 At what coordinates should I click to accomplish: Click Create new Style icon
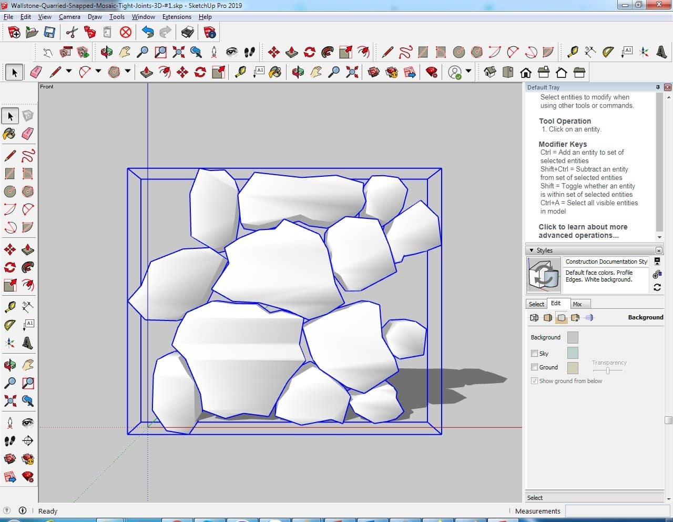coord(657,274)
